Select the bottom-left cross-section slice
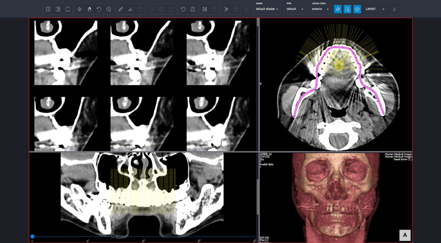Image resolution: width=441 pixels, height=243 pixels. point(66,124)
